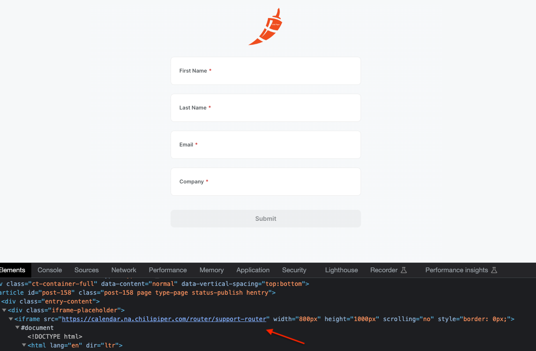Image resolution: width=536 pixels, height=351 pixels.
Task: Click the "First Name" label text
Action: [x=193, y=71]
